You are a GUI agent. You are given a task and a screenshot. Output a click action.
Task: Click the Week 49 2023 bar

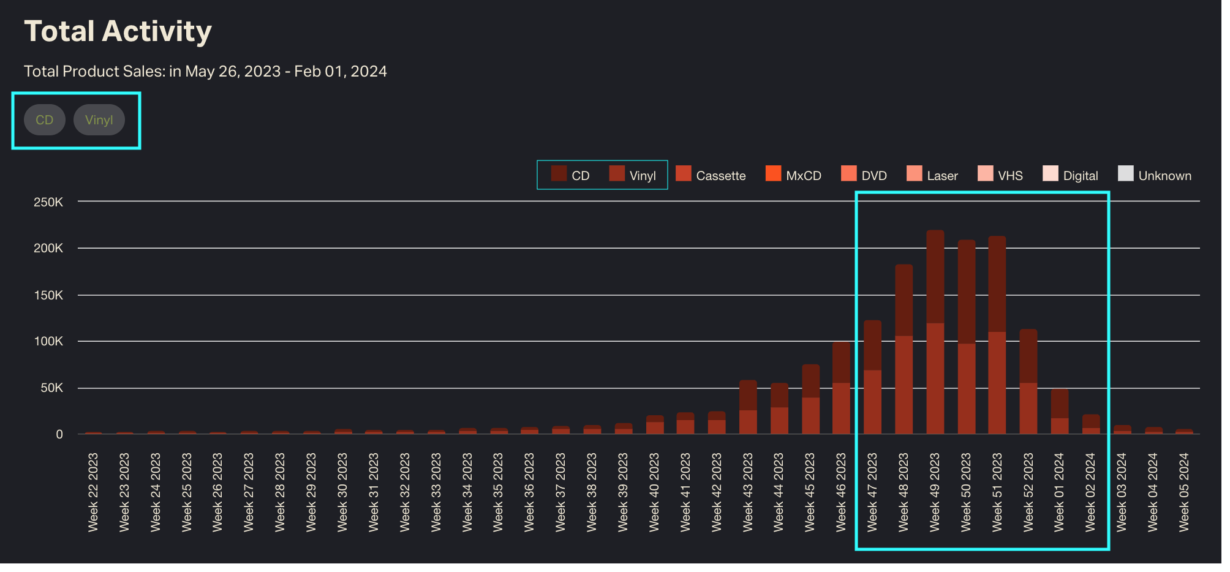(935, 333)
